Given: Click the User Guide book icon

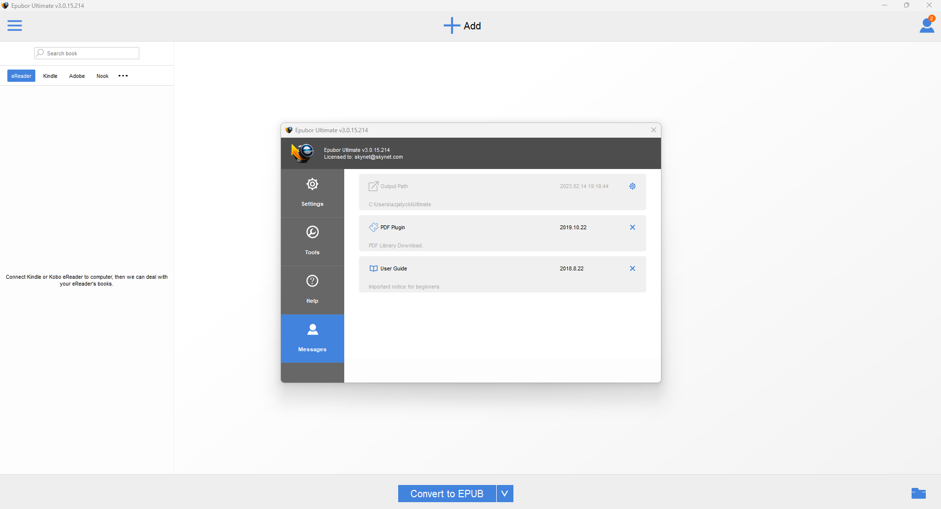Looking at the screenshot, I should (x=374, y=268).
